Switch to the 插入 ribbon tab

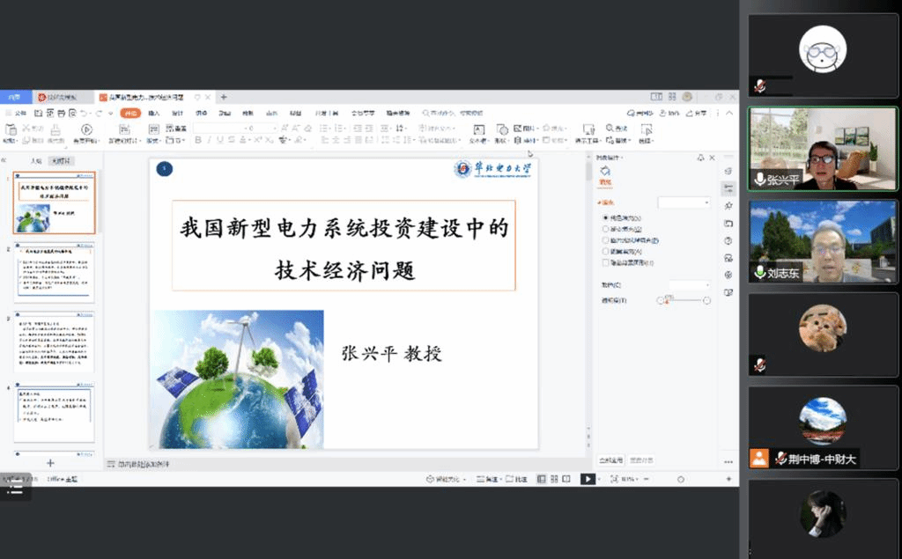tap(155, 113)
